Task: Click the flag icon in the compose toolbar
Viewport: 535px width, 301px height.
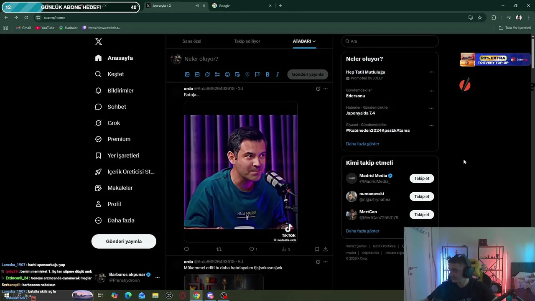Action: (257, 74)
